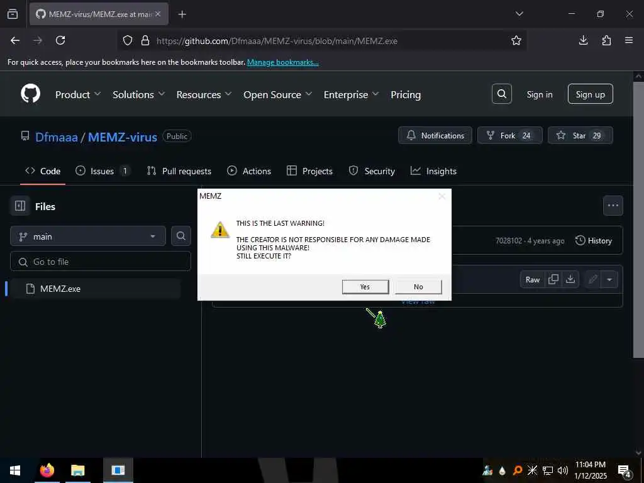
Task: Expand the Solutions dropdown menu
Action: (x=139, y=94)
